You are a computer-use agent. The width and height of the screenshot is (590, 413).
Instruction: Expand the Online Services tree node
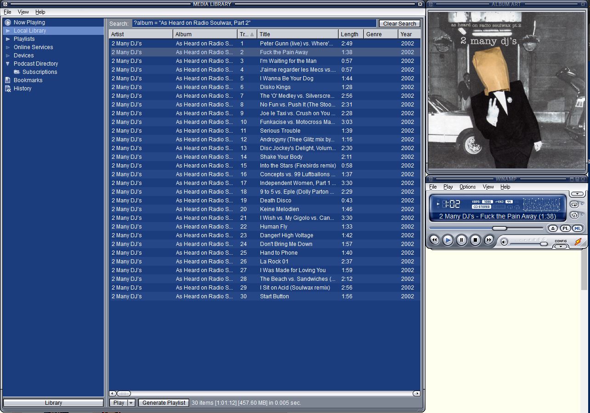tap(8, 47)
